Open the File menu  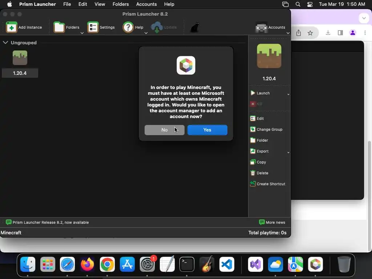coord(67,4)
